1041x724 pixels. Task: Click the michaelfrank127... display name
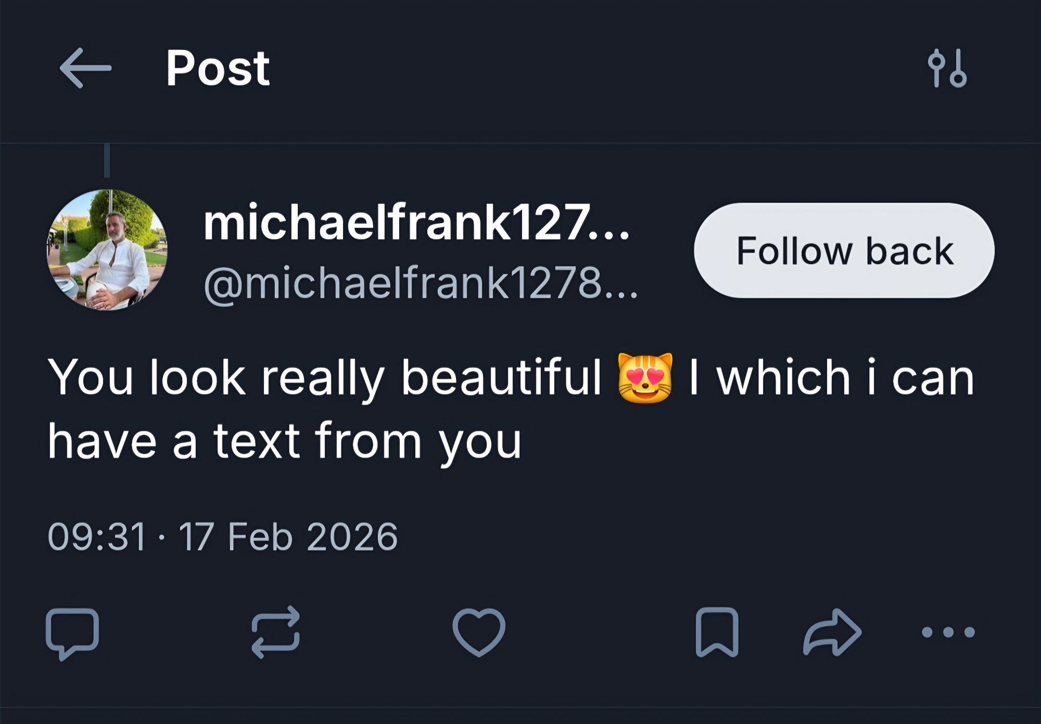click(416, 223)
